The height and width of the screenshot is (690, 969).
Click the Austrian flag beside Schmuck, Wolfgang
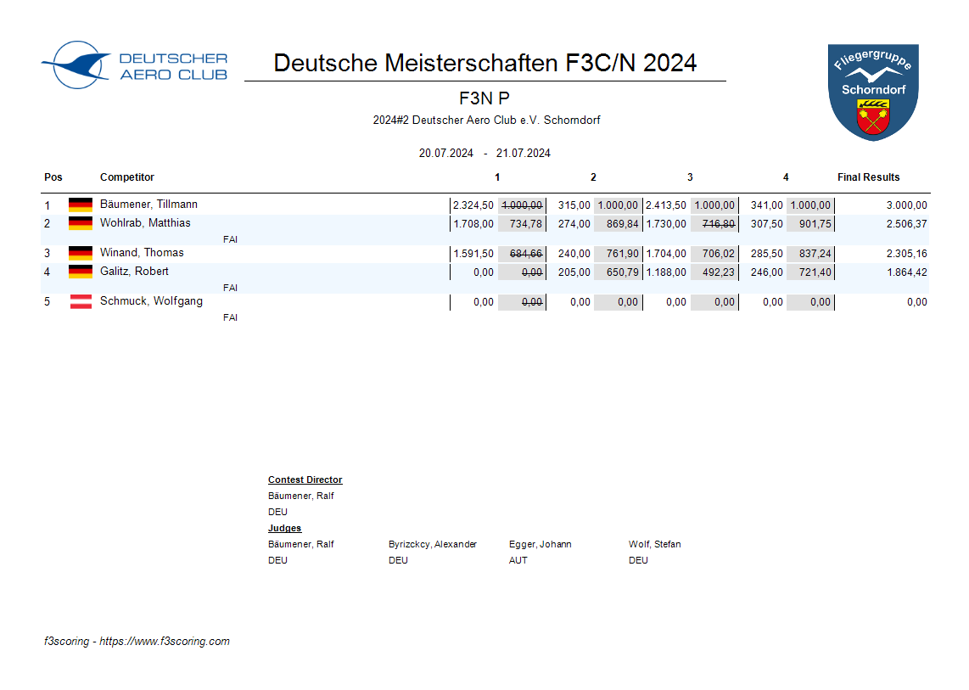click(x=81, y=302)
